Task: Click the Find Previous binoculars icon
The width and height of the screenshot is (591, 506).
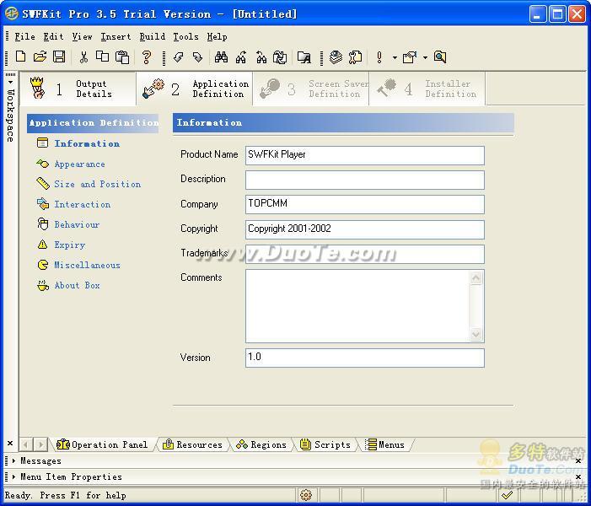Action: pos(261,57)
